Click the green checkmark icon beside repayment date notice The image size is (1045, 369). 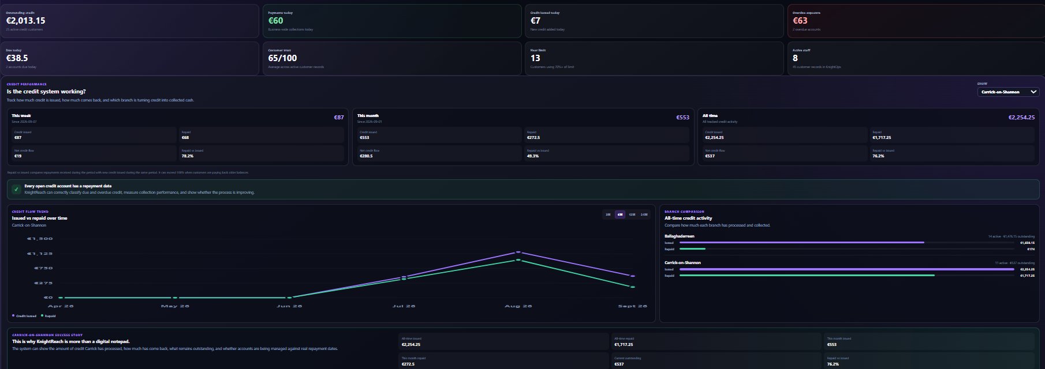point(16,189)
